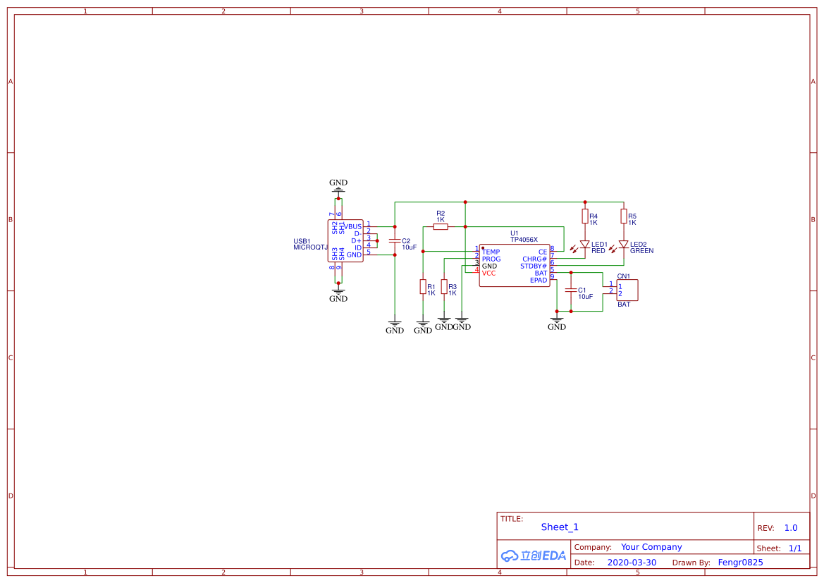This screenshot has width=824, height=583.
Task: Select the date 2020-03-30 field
Action: pyautogui.click(x=632, y=563)
